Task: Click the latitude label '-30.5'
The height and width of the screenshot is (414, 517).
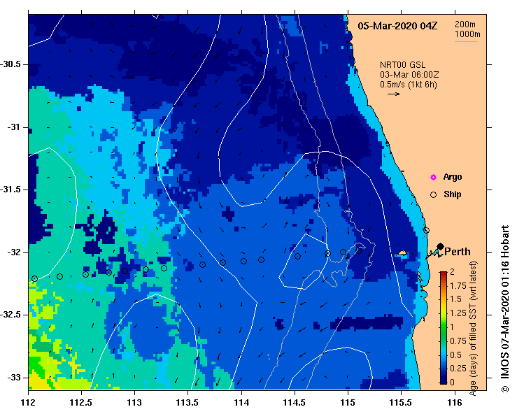Action: (10, 64)
